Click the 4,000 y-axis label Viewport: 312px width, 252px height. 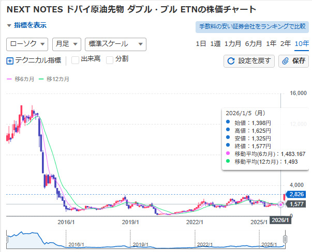point(296,185)
